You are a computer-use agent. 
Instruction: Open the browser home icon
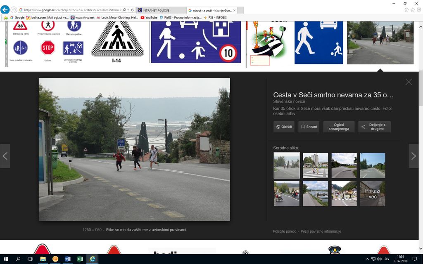406,9
